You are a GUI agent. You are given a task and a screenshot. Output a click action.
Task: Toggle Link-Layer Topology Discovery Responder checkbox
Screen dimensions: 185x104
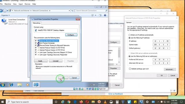pos(36,55)
